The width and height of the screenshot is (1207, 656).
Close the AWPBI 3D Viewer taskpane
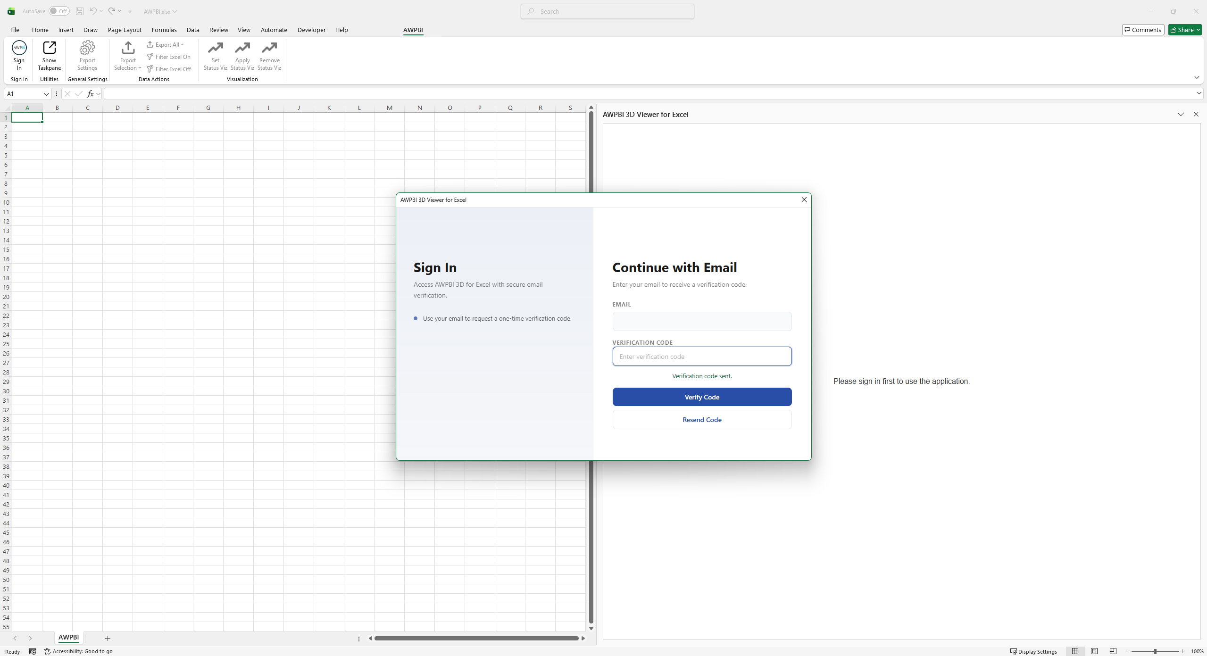(x=1196, y=114)
